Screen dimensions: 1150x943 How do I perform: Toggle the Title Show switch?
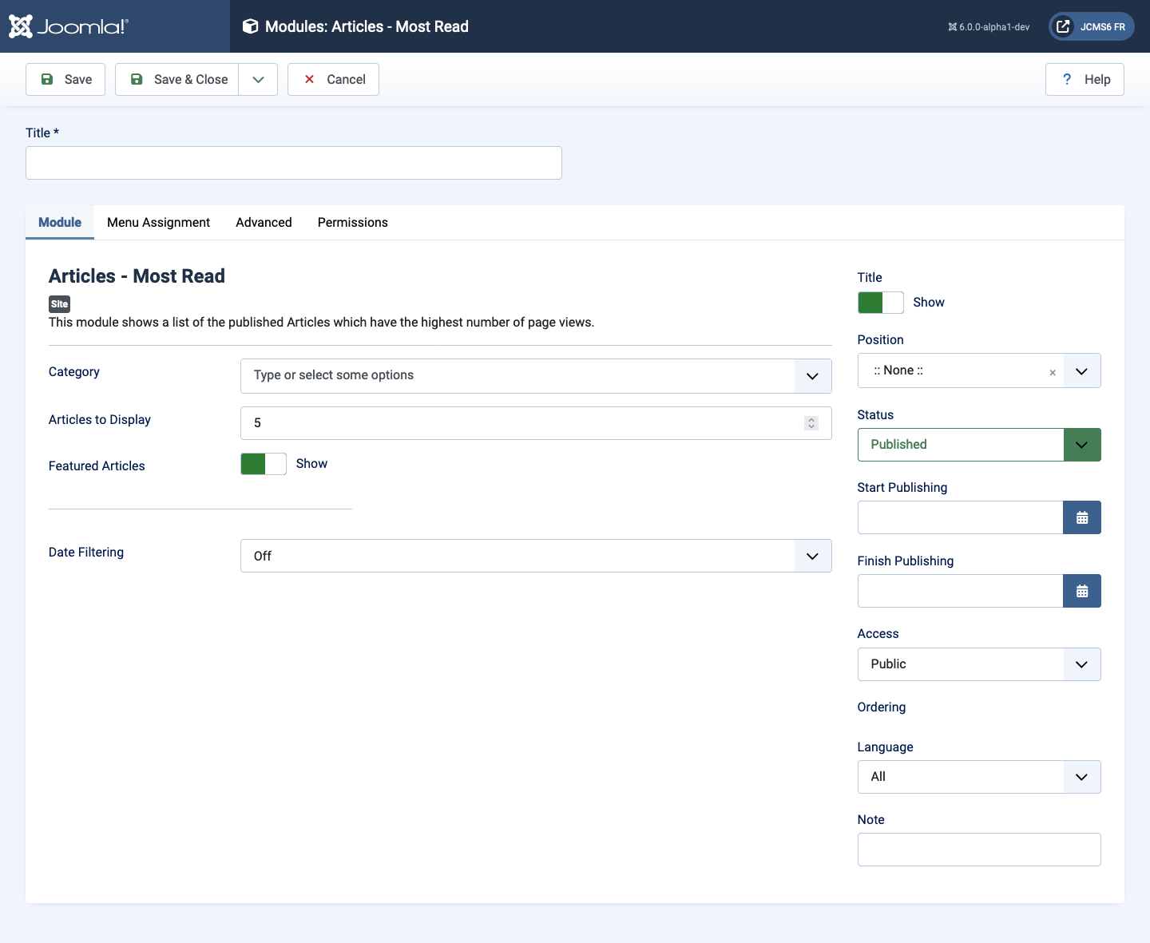coord(881,303)
